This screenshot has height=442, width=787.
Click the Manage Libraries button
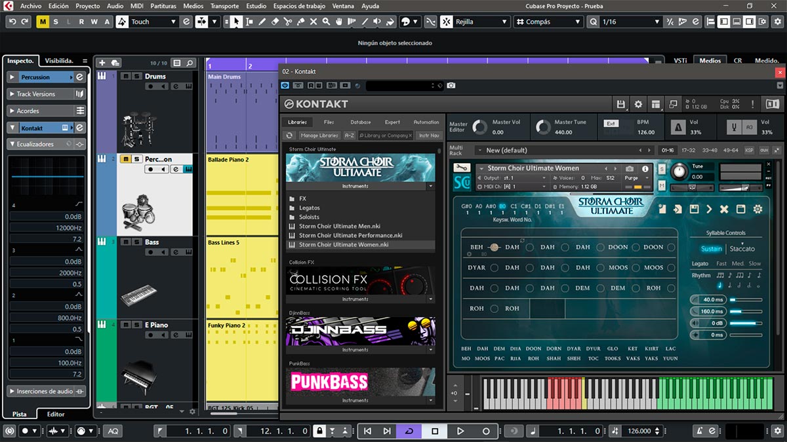point(319,136)
